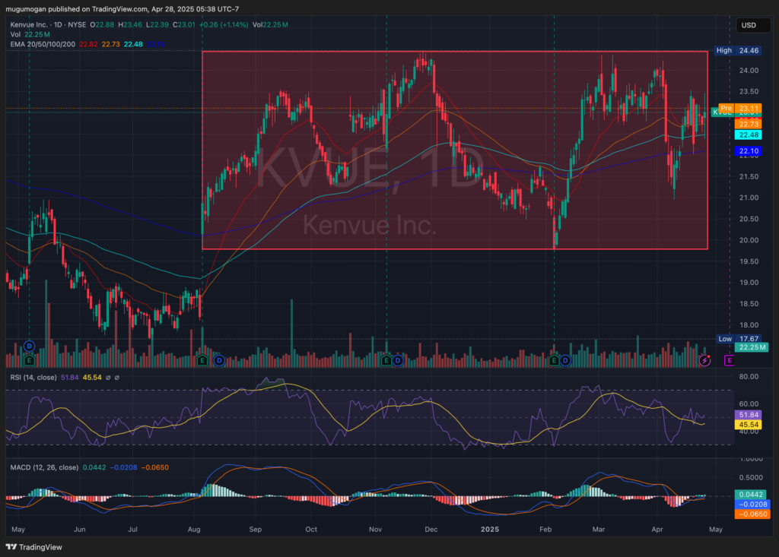Select the green earnings marker near February
This screenshot has height=557, width=779.
[554, 360]
